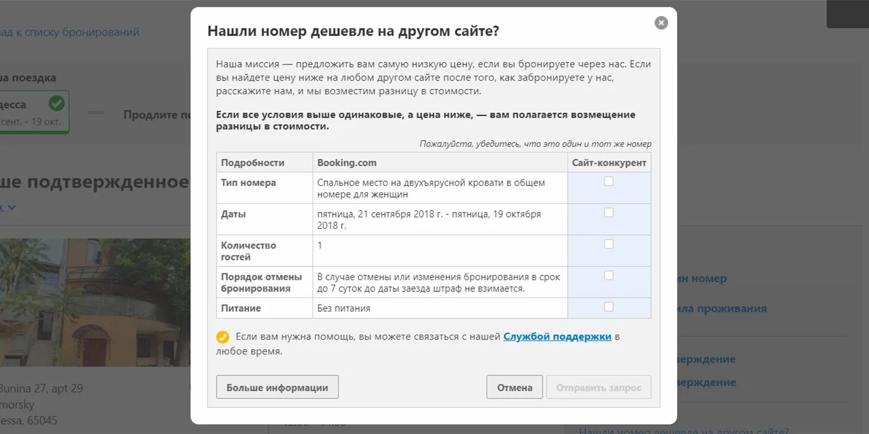Tick competitor checkbox for Тип номера row
Viewport: 869px width, 434px height.
[x=609, y=181]
